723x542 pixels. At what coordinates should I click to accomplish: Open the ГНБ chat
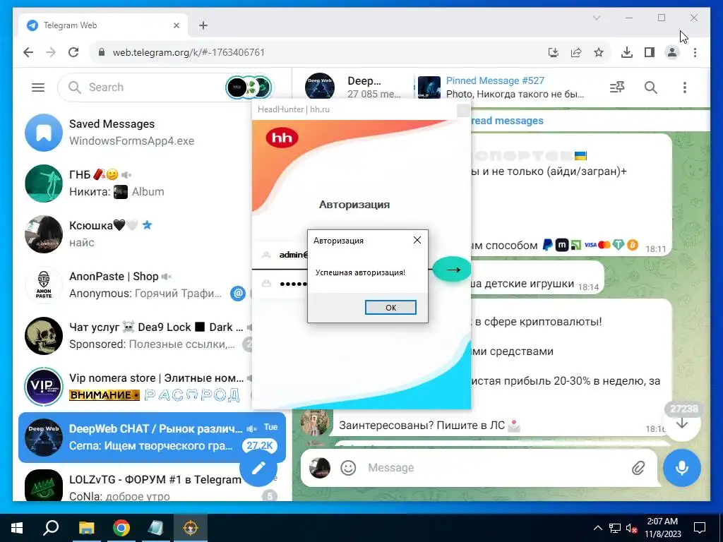point(135,183)
